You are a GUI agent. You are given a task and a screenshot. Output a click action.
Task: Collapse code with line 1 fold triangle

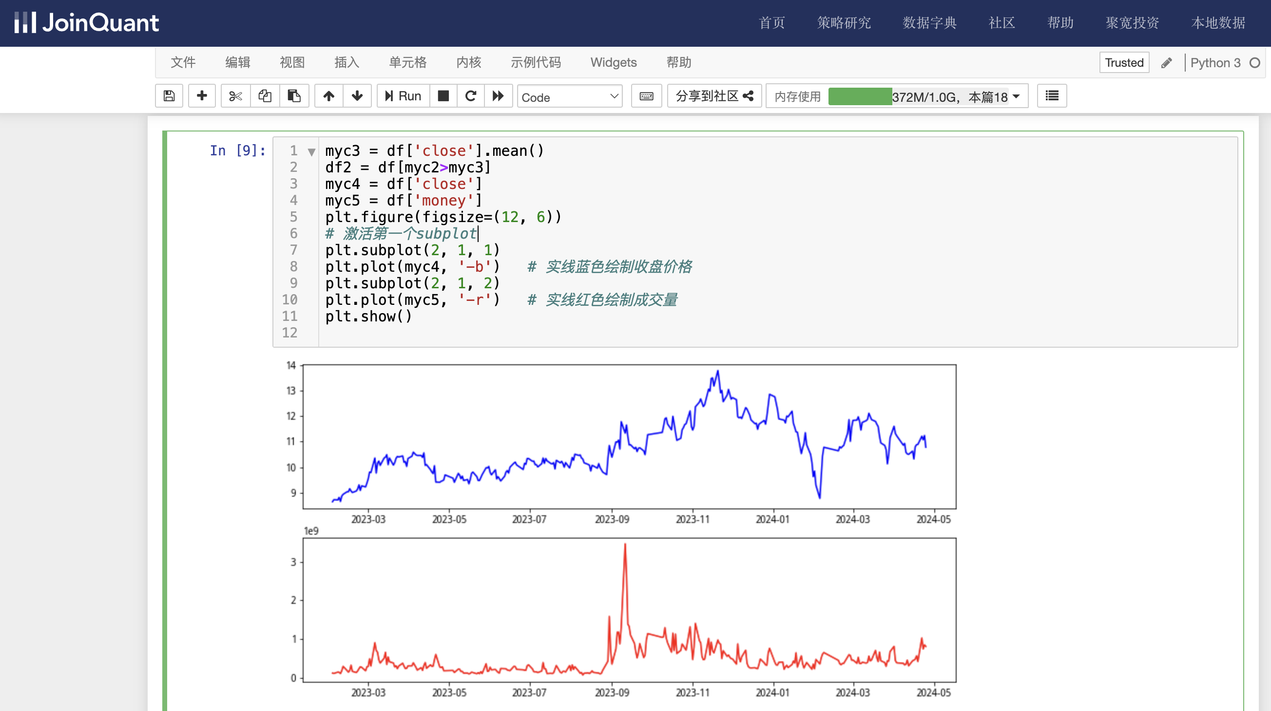click(311, 152)
